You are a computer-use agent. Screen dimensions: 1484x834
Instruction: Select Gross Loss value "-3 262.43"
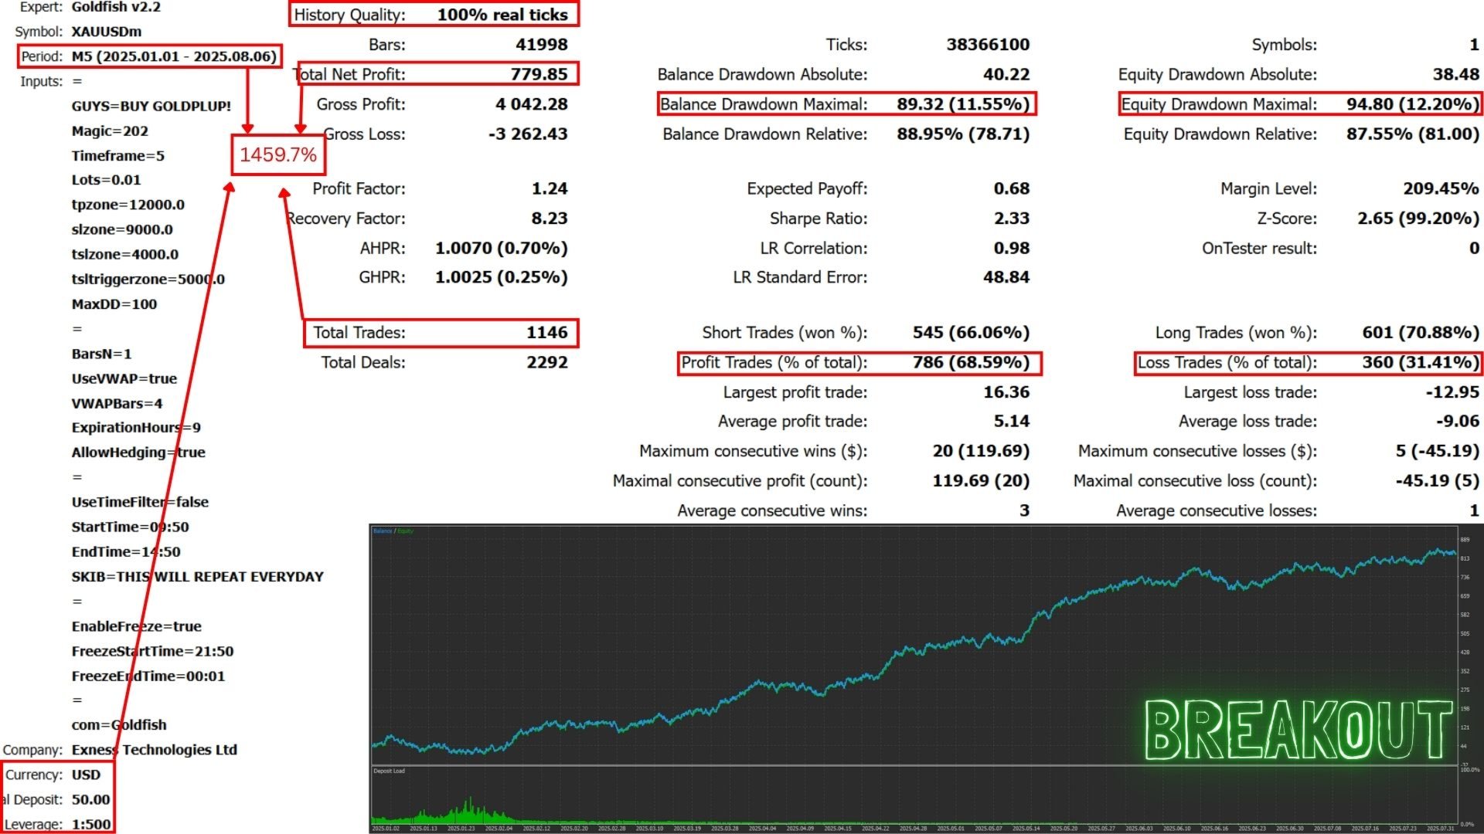[528, 134]
